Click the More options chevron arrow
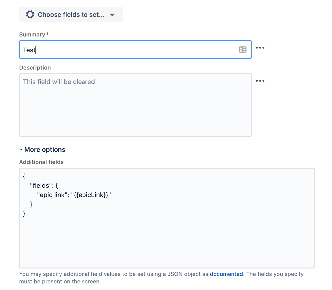 (x=21, y=150)
